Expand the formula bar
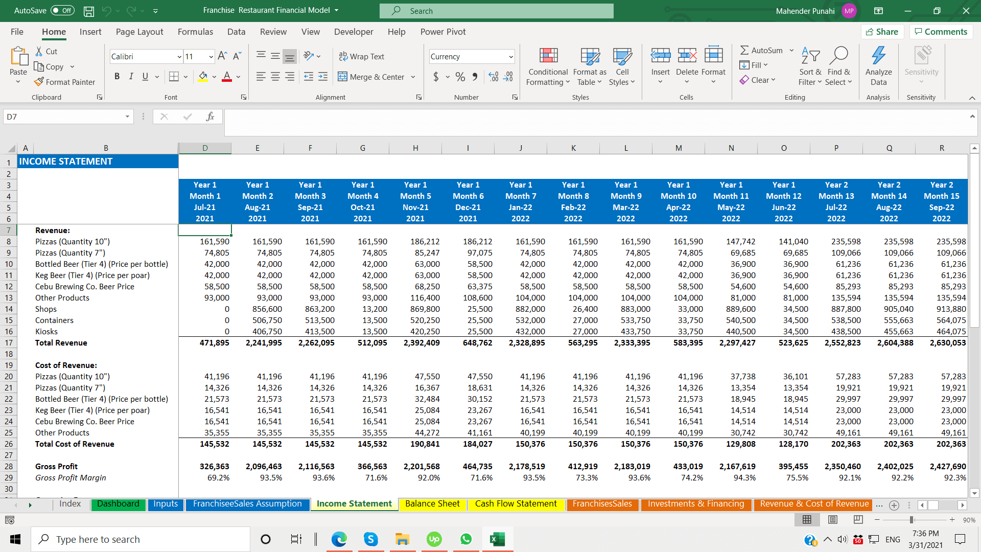The height and width of the screenshot is (552, 981). (x=972, y=117)
